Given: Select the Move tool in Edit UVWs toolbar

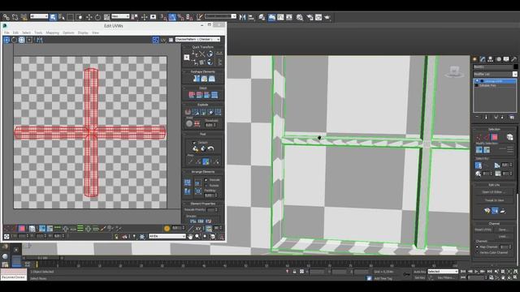Looking at the screenshot, I should pyautogui.click(x=6, y=40).
